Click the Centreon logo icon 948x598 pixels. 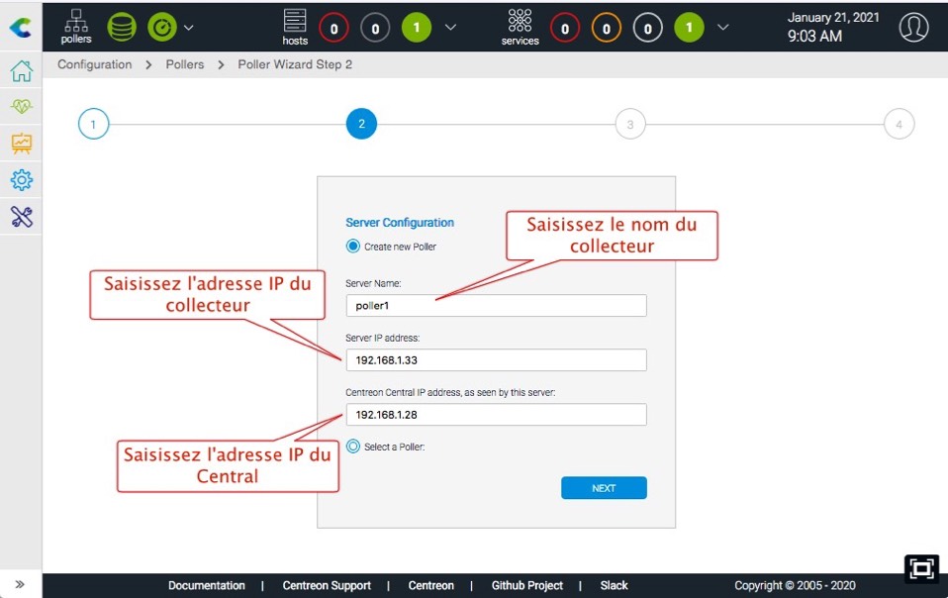coord(20,28)
